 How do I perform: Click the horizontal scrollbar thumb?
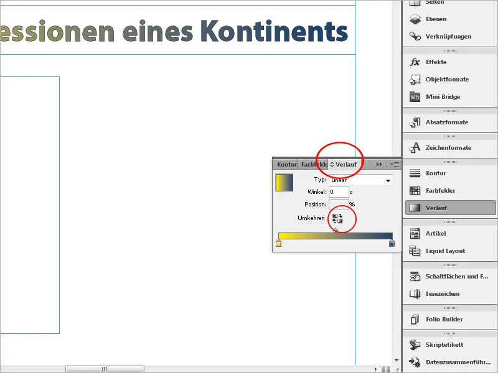(x=105, y=369)
